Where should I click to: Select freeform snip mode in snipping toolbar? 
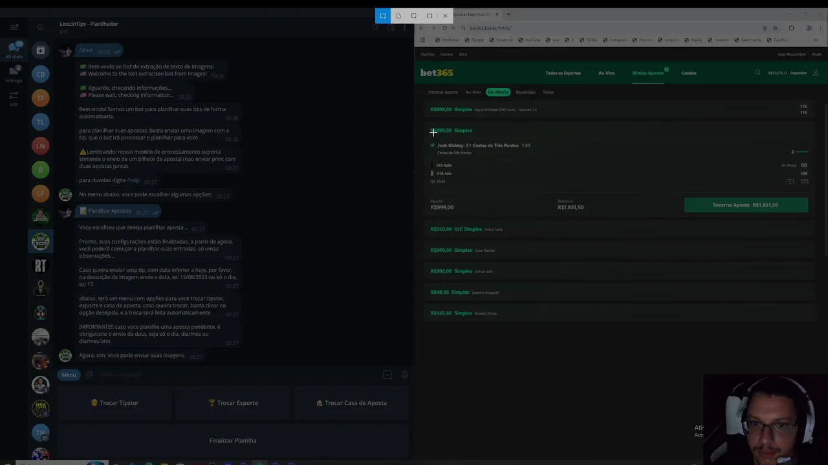pyautogui.click(x=398, y=15)
